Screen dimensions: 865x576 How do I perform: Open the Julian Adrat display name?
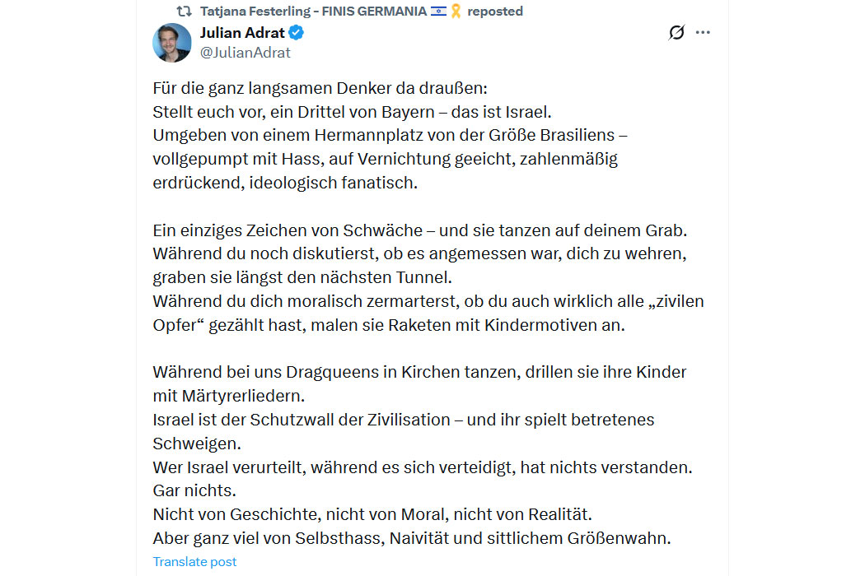point(242,33)
